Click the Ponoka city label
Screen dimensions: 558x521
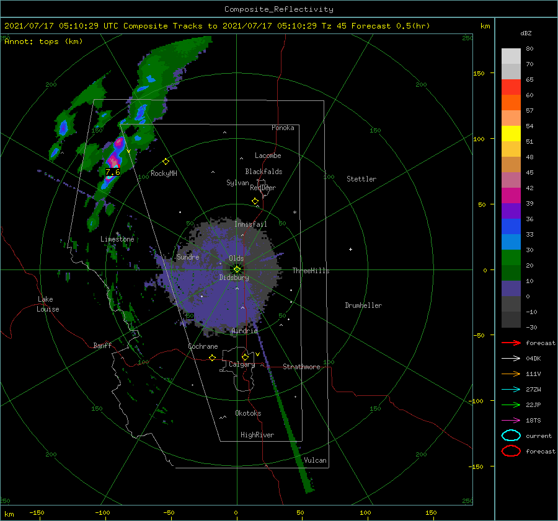coord(283,128)
